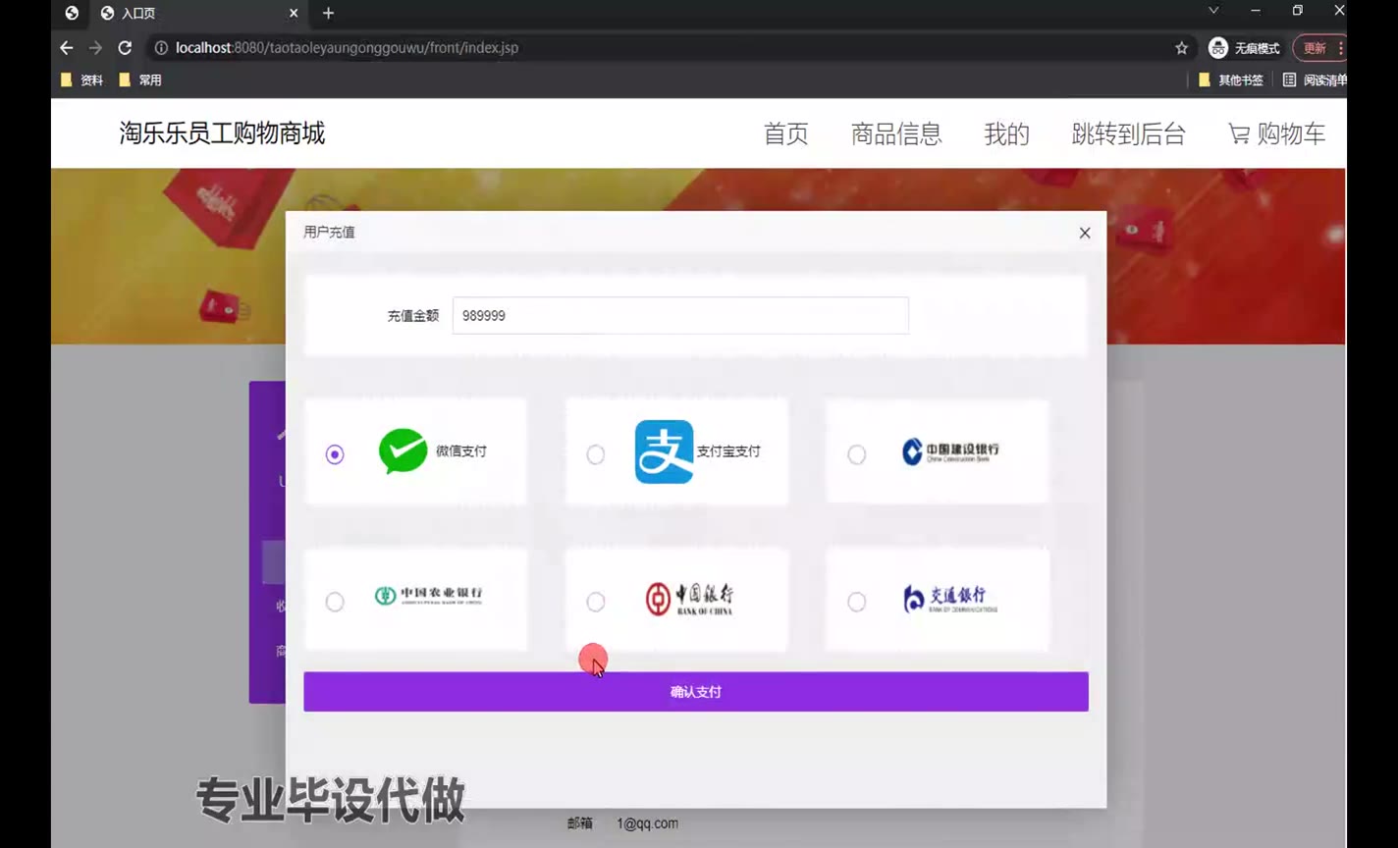Viewport: 1398px width, 848px height.
Task: Open 我的 navigation item
Action: click(x=1007, y=134)
